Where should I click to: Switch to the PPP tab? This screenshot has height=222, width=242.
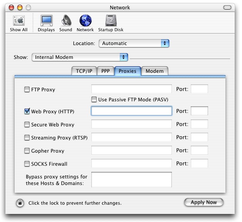coord(106,71)
